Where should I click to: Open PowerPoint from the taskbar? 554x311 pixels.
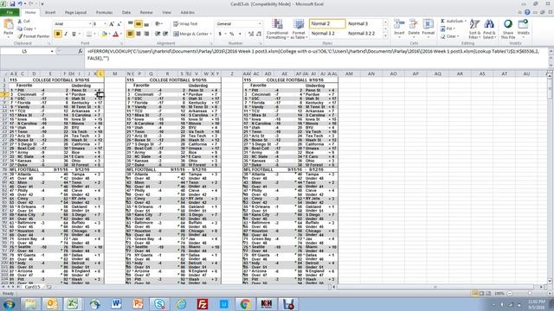138,304
